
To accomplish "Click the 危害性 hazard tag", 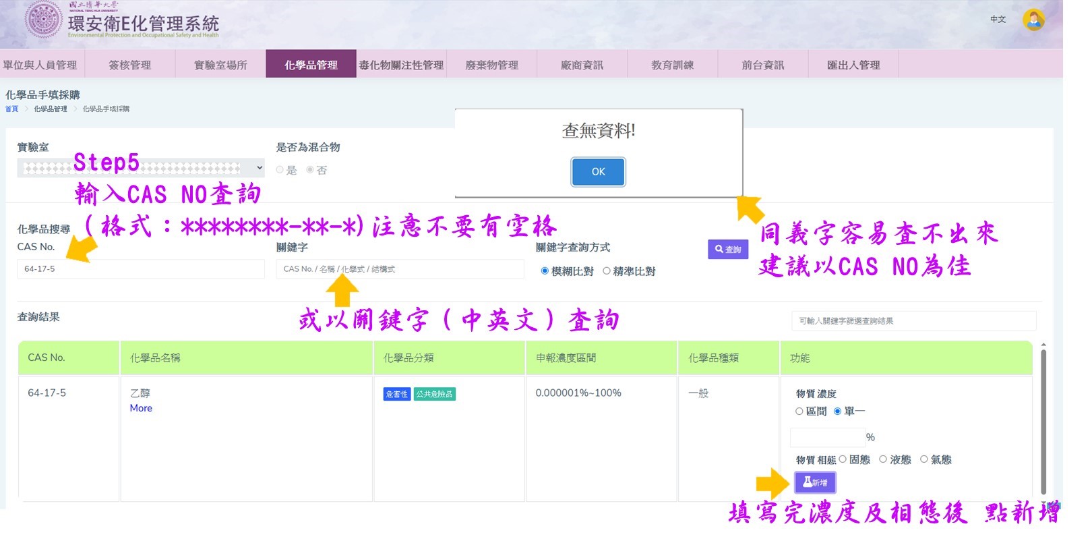I will pos(397,394).
